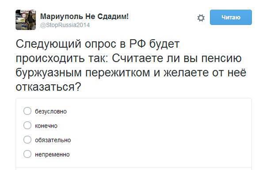This screenshot has width=267, height=170.
Task: Click the tweet text about пенсию
Action: click(131, 65)
